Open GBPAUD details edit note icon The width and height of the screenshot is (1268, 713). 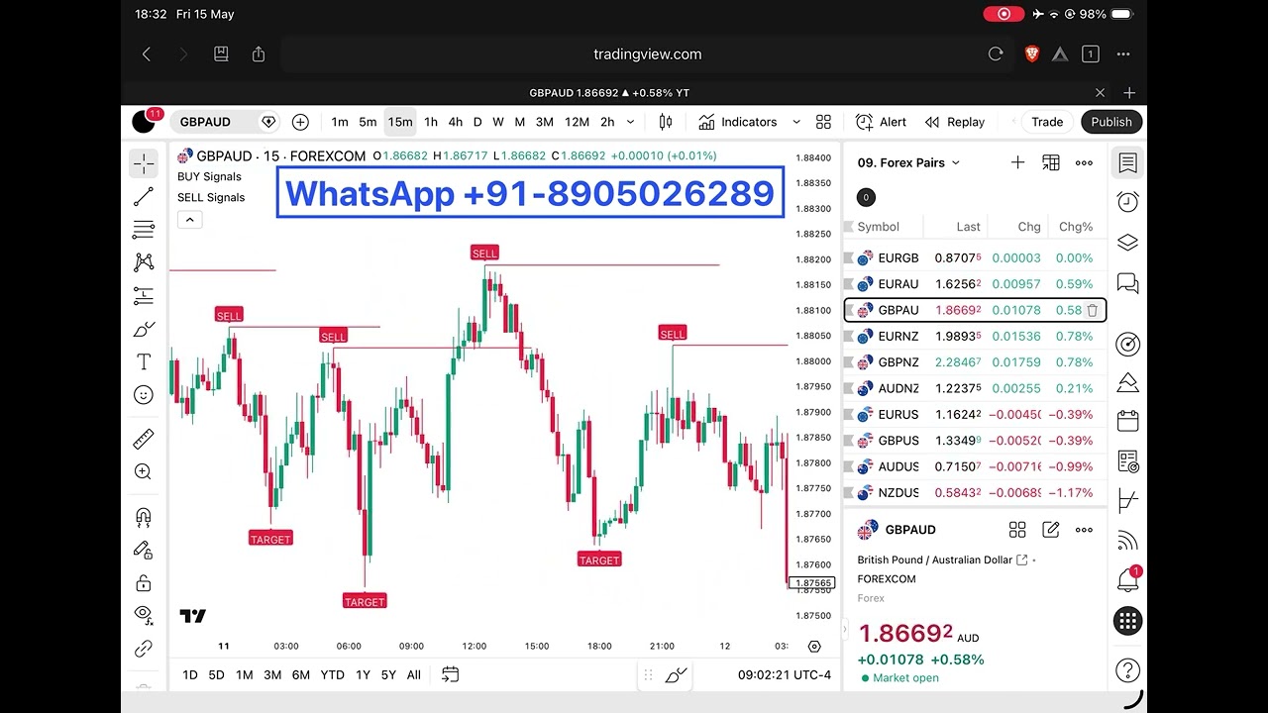click(1051, 530)
